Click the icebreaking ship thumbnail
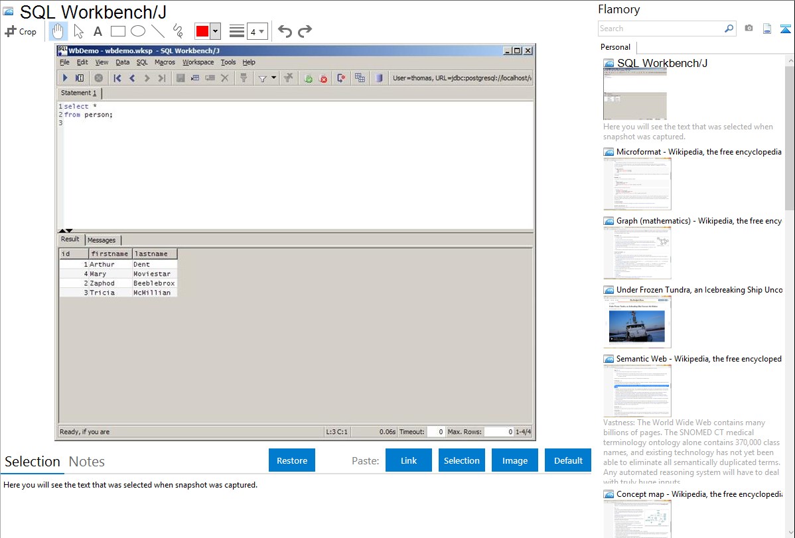The image size is (795, 538). click(x=637, y=322)
